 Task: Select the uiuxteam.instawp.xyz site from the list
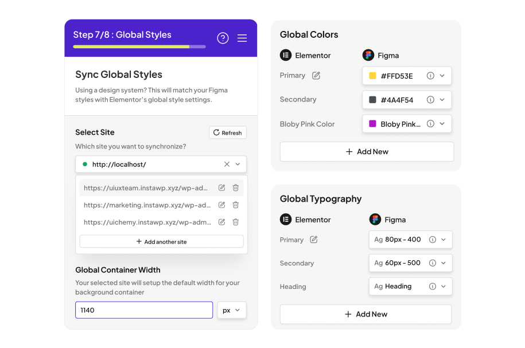point(146,187)
